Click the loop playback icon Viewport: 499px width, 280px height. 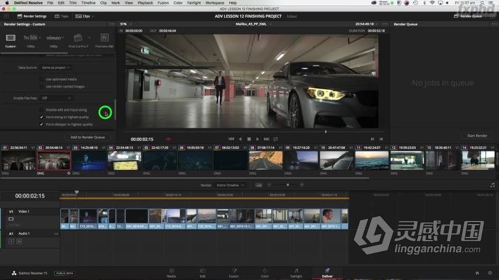[275, 139]
